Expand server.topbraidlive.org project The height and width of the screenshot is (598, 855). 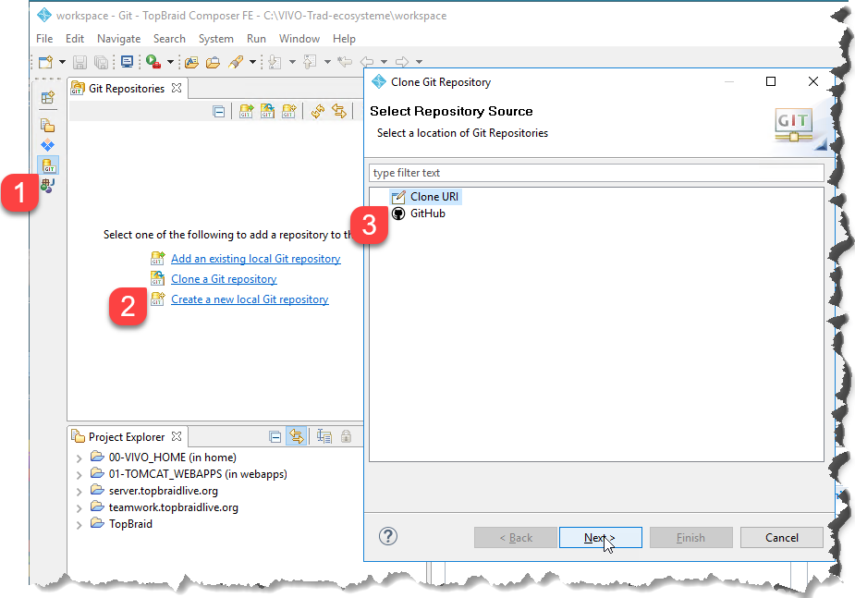(79, 492)
